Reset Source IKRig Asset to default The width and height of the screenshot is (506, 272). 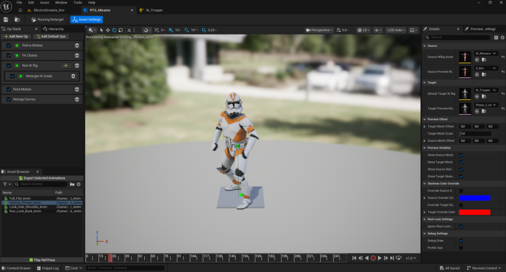[x=503, y=57]
